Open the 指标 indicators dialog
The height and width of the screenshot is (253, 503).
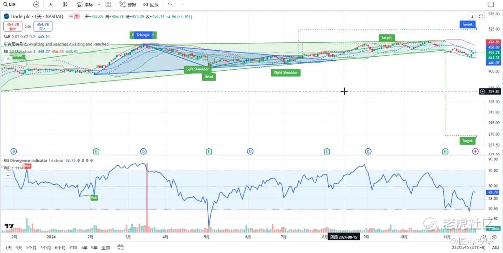[85, 5]
